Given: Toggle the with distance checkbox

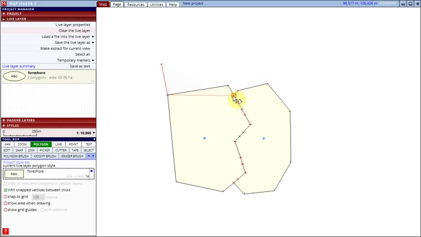Looking at the screenshot, I should coord(42,210).
